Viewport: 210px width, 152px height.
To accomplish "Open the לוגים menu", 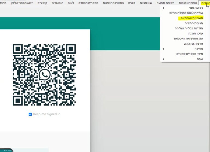I will pyautogui.click(x=71, y=3).
